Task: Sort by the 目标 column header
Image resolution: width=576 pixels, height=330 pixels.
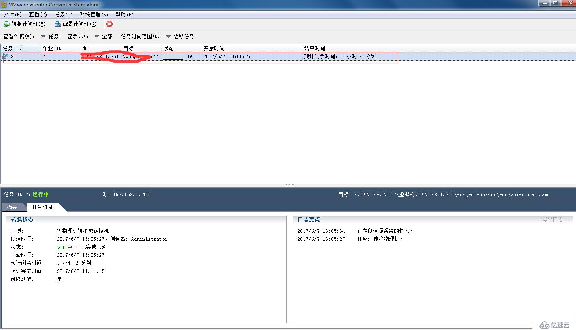Action: pos(142,48)
